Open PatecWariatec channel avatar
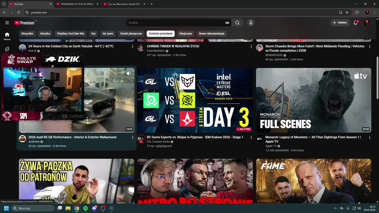The image size is (379, 213). [141, 48]
